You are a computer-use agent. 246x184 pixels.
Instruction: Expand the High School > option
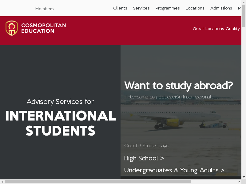(144, 158)
